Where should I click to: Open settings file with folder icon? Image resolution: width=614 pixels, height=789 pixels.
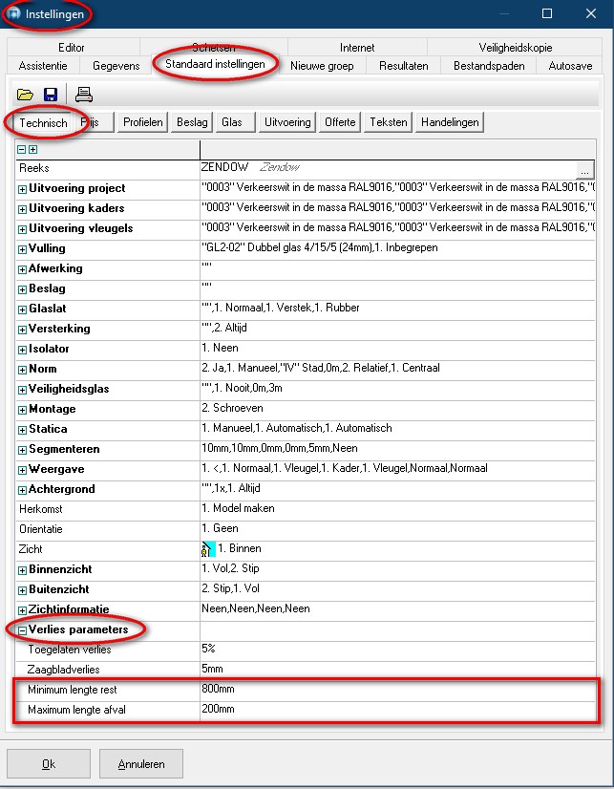tap(25, 95)
